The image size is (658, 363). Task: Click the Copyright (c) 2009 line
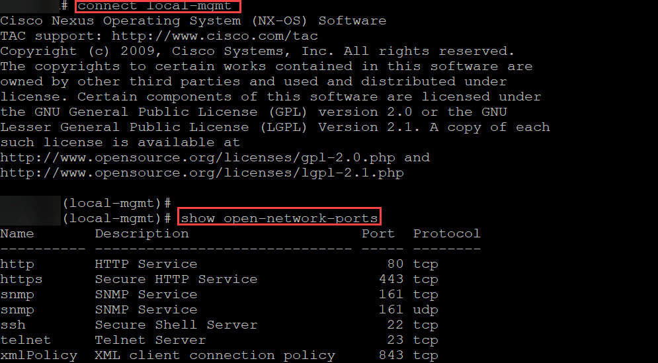coord(257,51)
